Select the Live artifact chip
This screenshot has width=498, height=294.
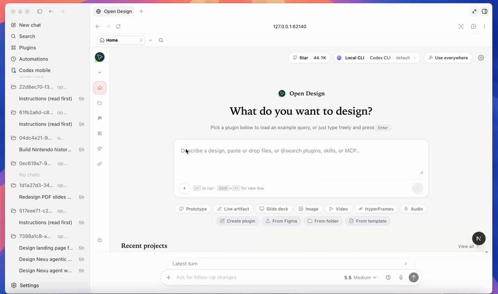tap(233, 209)
